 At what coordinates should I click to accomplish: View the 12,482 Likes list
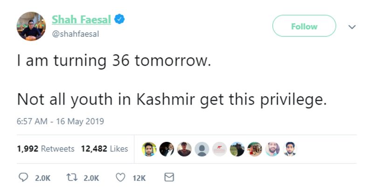tap(104, 149)
